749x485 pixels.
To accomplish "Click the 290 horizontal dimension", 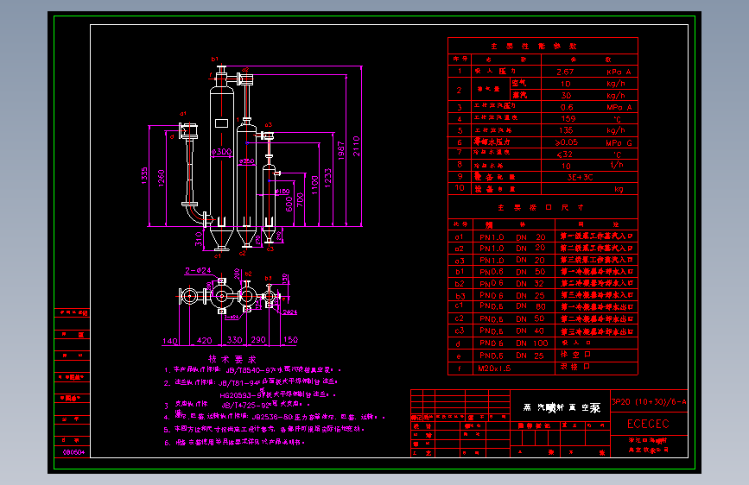I will (x=258, y=340).
